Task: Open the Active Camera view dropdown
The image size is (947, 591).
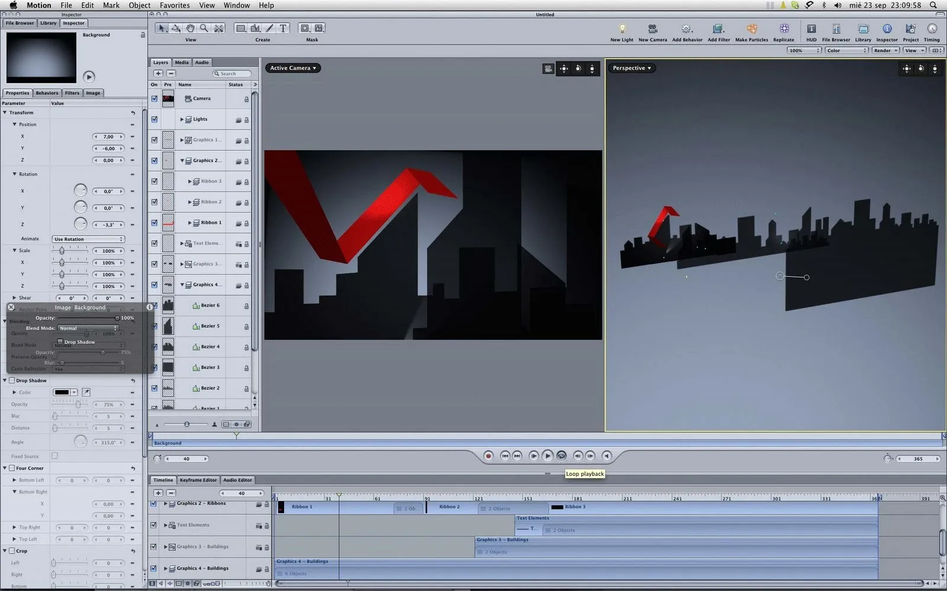Action: pos(292,67)
